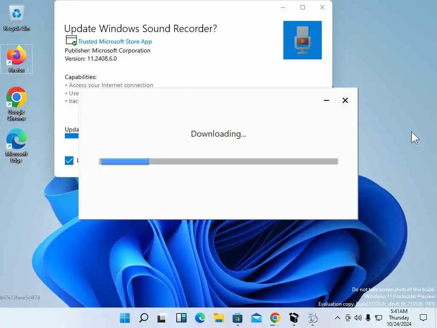Minimize the Downloading dialog
The width and height of the screenshot is (437, 328).
[x=326, y=100]
